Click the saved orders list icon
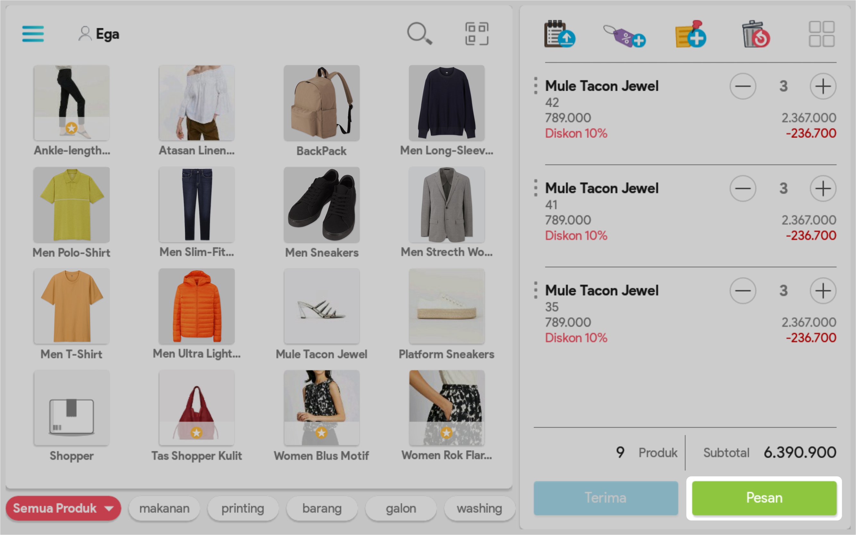Image resolution: width=856 pixels, height=535 pixels. pos(560,34)
